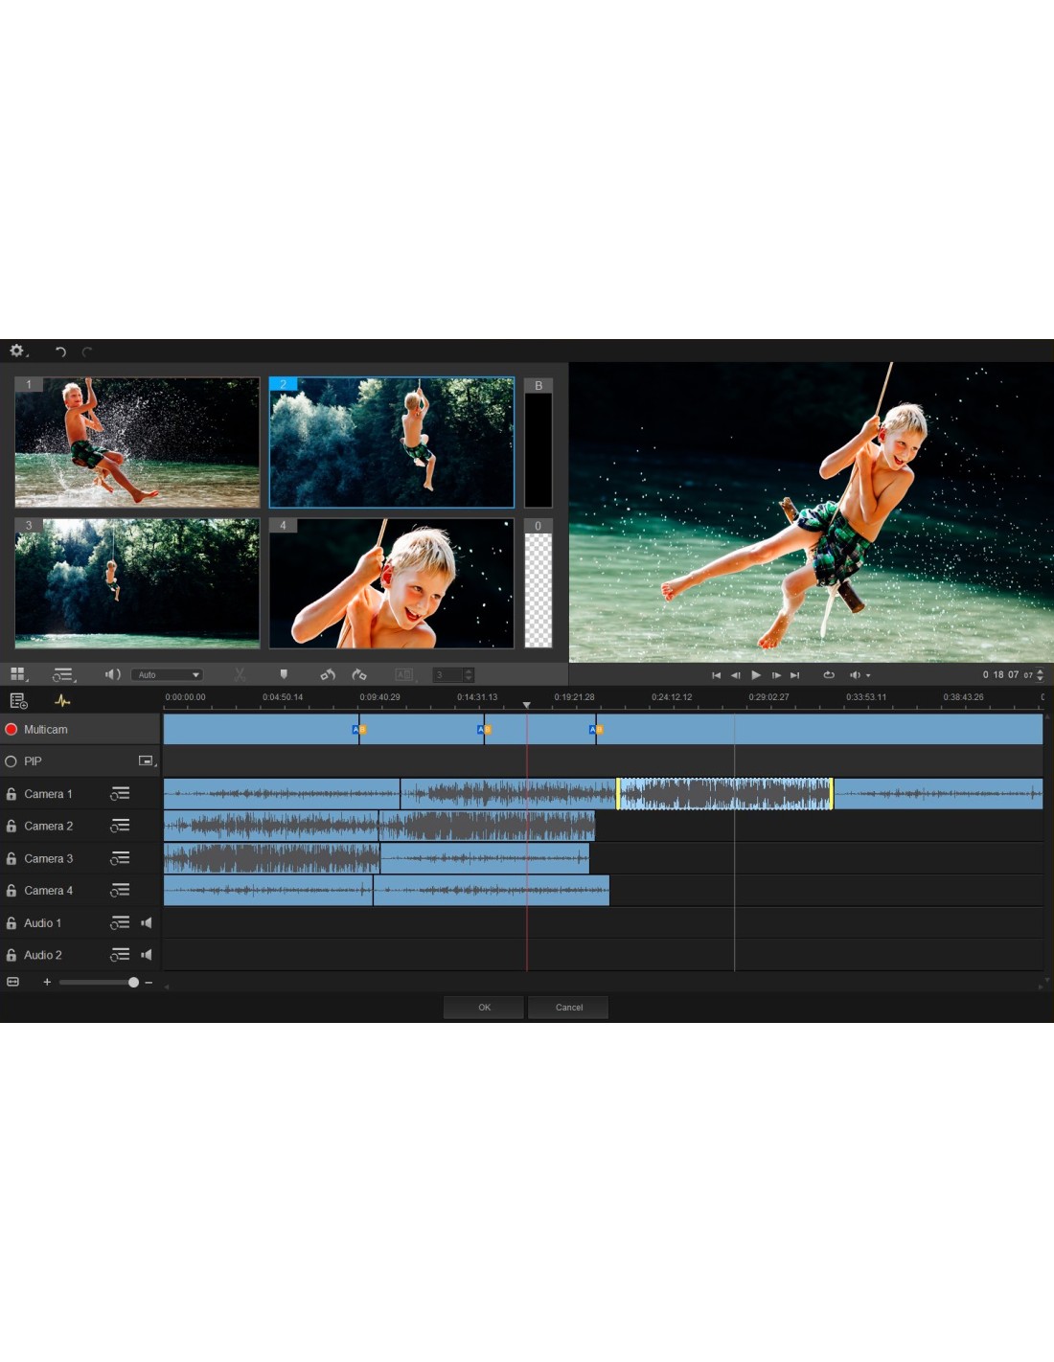
Task: Open Audio 1 sync options
Action: [120, 923]
